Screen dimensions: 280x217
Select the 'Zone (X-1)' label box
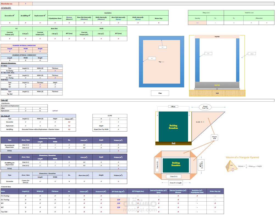click(174, 176)
